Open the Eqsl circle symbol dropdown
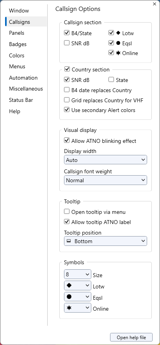Viewport: 160px width, 345px height. coord(78,297)
